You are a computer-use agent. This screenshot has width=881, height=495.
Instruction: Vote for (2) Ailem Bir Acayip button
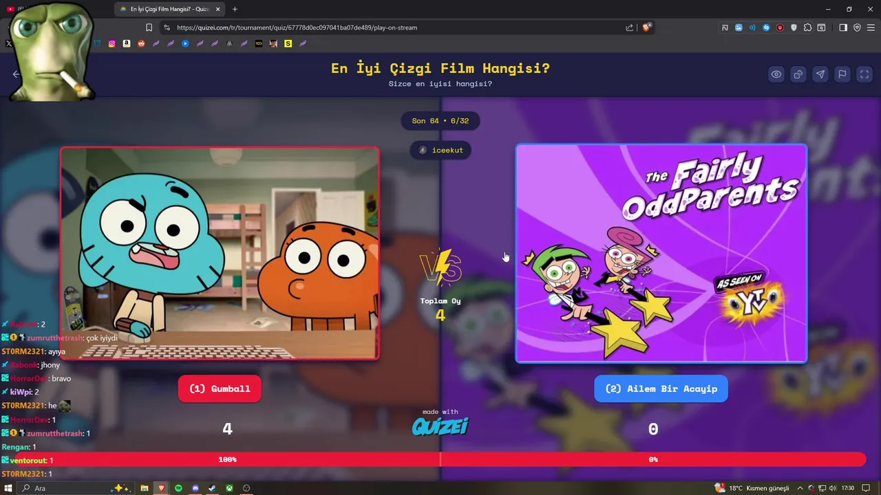(x=661, y=388)
